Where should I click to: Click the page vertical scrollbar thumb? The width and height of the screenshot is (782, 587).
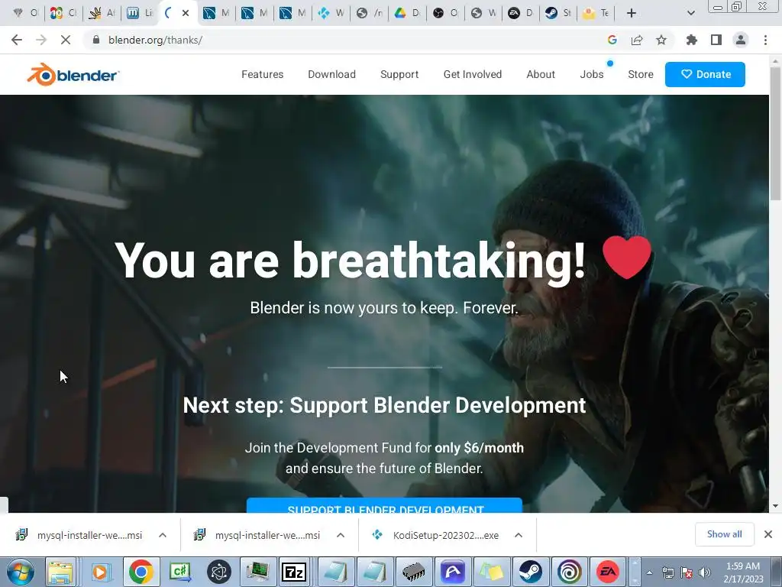pyautogui.click(x=776, y=132)
